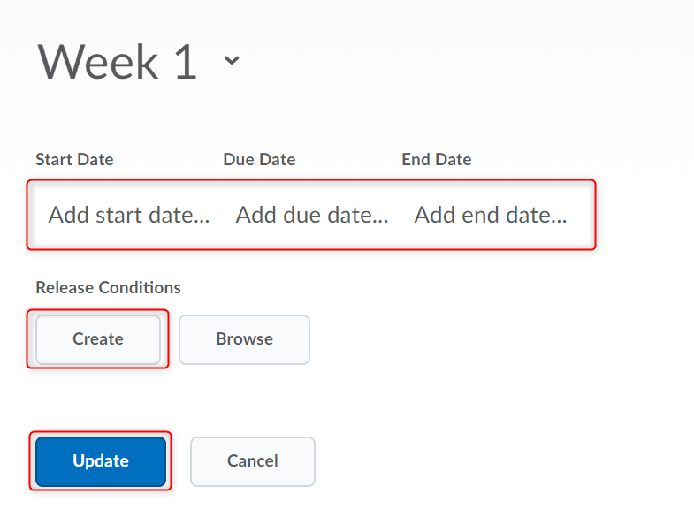Select the blue Update button
The height and width of the screenshot is (509, 694).
101,461
